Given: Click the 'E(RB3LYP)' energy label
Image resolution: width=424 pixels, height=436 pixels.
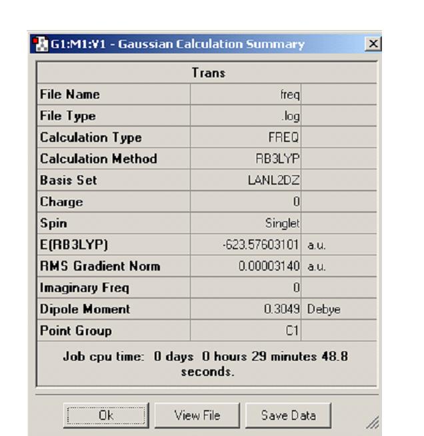Looking at the screenshot, I should (x=74, y=245).
